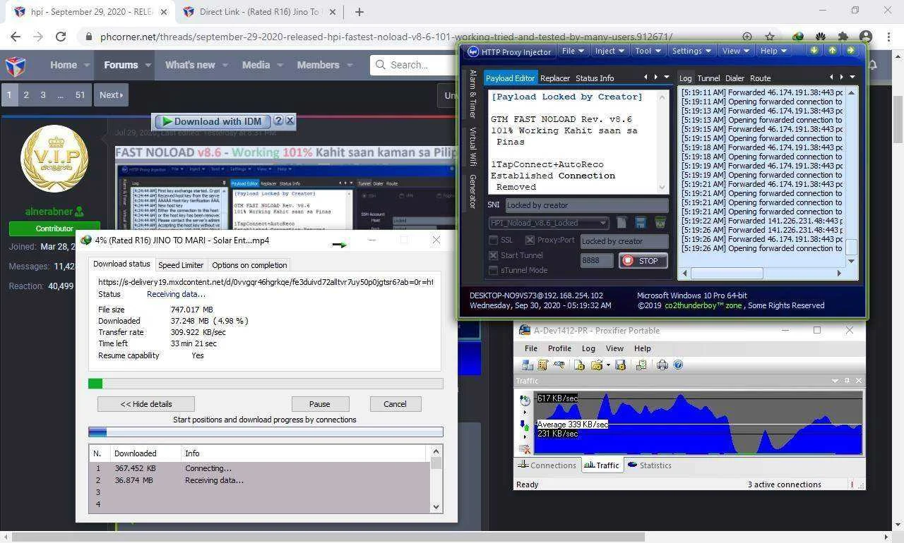The width and height of the screenshot is (904, 543).
Task: Open the Traffic panel options dropdown arrow
Action: click(835, 380)
